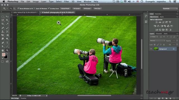179x100 pixels.
Task: Swap foreground and background colors
Action: tap(7, 54)
